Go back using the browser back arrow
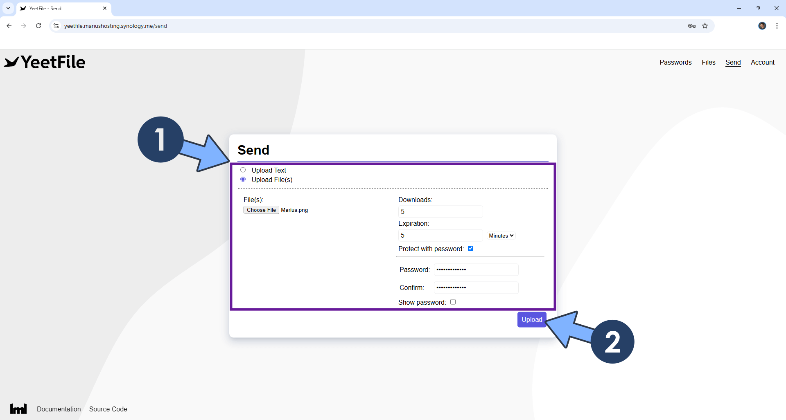 coord(9,26)
